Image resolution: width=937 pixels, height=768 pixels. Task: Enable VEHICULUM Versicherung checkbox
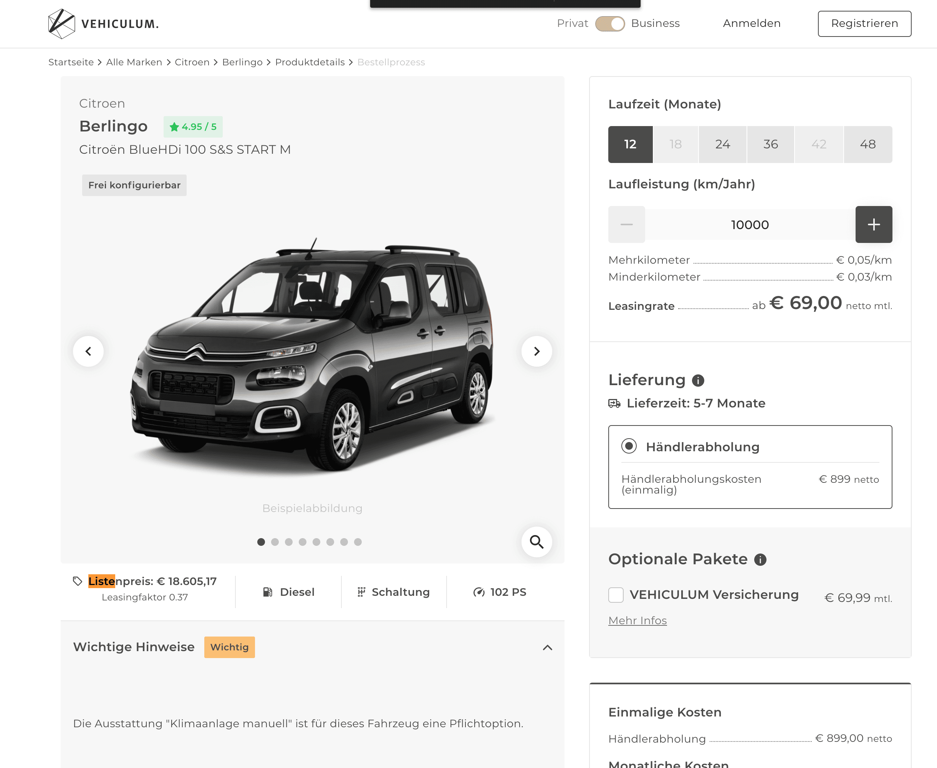[616, 595]
